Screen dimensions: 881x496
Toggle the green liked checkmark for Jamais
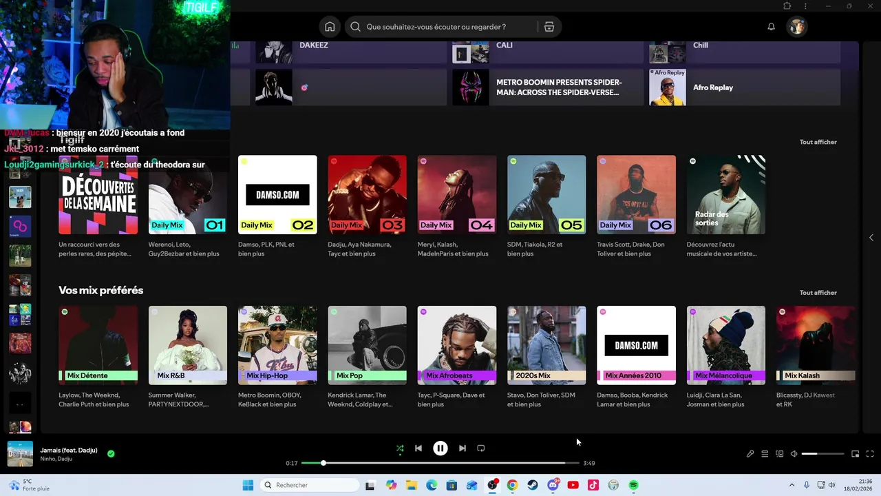pyautogui.click(x=111, y=454)
